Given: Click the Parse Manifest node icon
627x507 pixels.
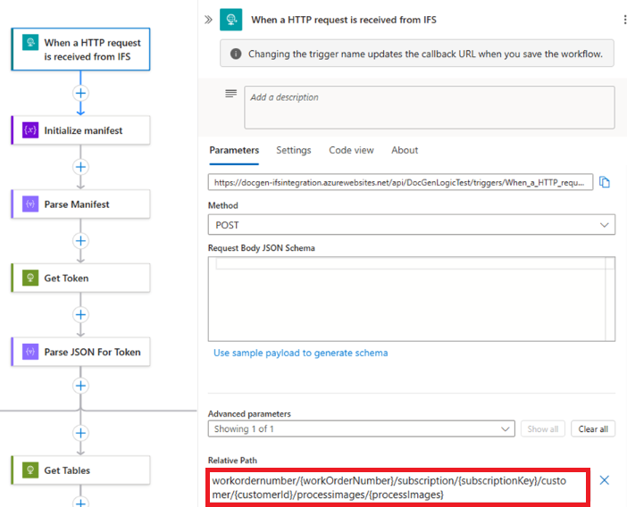Looking at the screenshot, I should (29, 204).
